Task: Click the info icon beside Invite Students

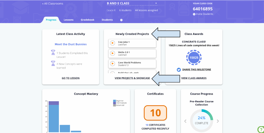Action: (x=194, y=14)
